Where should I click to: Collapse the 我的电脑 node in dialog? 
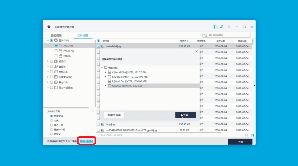tap(102, 68)
